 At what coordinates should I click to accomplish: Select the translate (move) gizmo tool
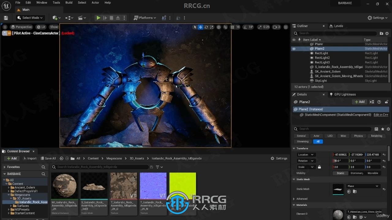click(x=200, y=27)
